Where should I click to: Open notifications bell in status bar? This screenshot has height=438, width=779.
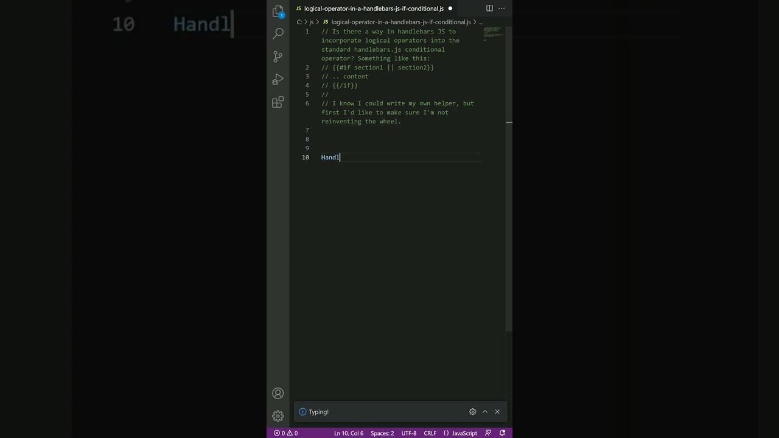[x=502, y=433]
